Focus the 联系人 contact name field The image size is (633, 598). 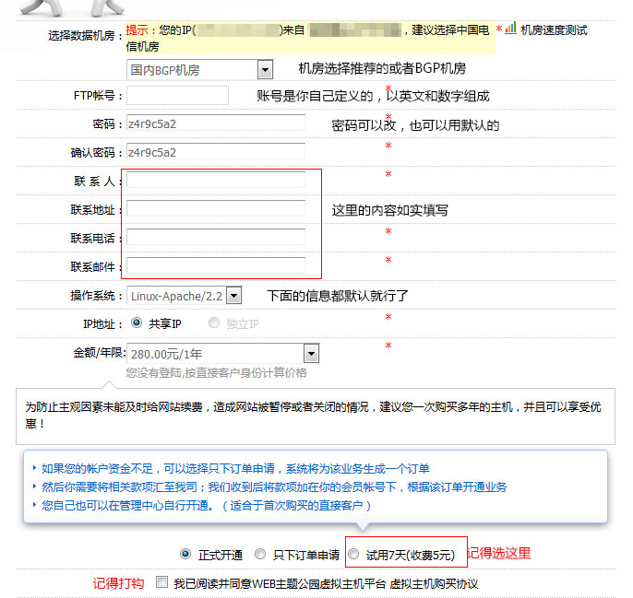[x=215, y=180]
